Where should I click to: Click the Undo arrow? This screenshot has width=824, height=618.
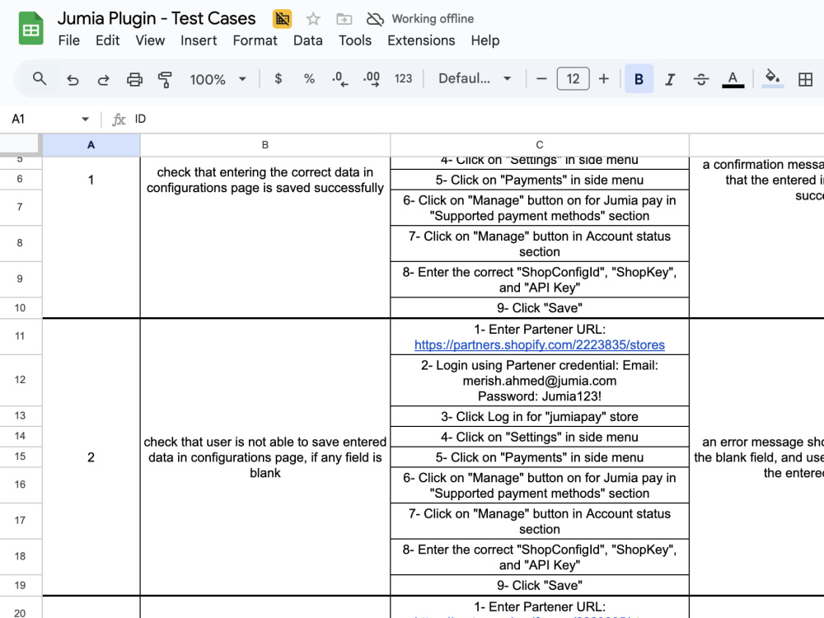(x=73, y=79)
